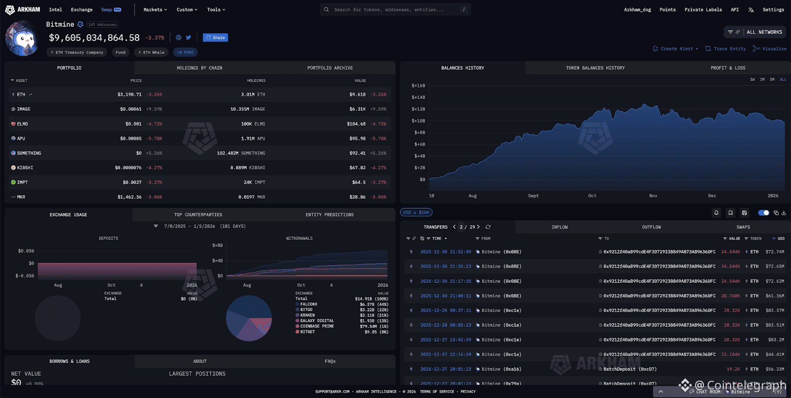
Task: Switch to the Holdings By Chain tab
Action: point(200,68)
